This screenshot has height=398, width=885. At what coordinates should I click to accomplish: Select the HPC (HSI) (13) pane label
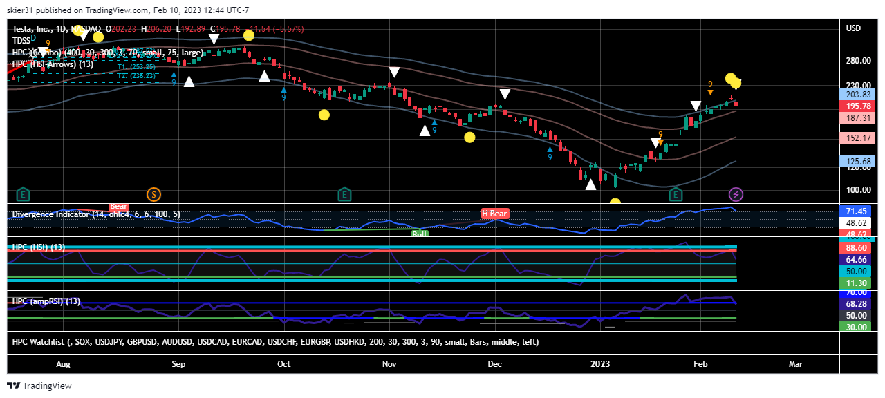tap(39, 247)
